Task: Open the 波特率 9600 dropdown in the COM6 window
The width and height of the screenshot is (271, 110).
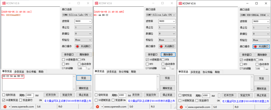Action: click(83, 21)
